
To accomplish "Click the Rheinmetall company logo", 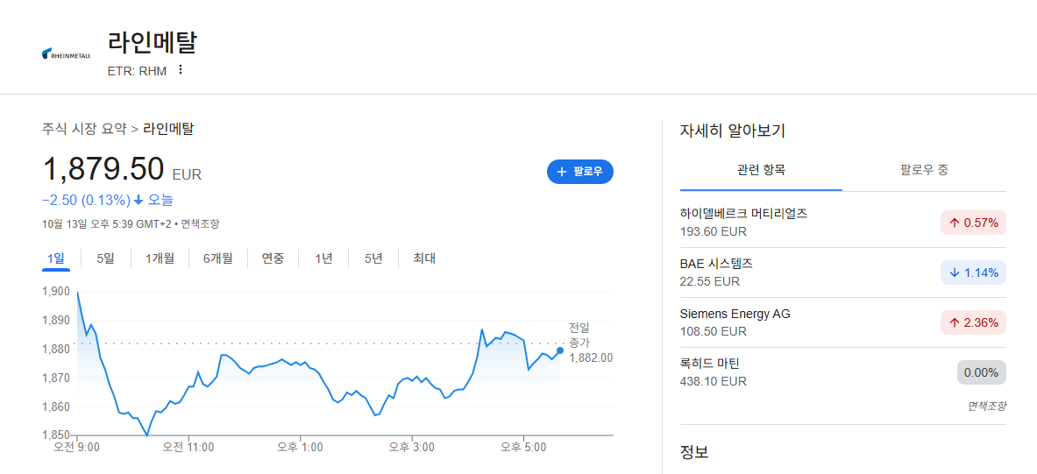I will tap(66, 54).
